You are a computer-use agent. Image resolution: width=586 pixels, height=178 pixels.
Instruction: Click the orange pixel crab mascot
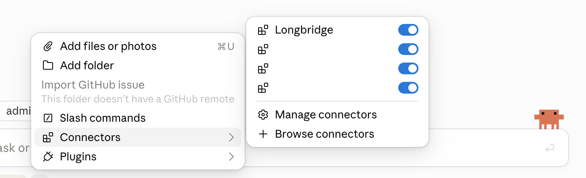tap(549, 119)
